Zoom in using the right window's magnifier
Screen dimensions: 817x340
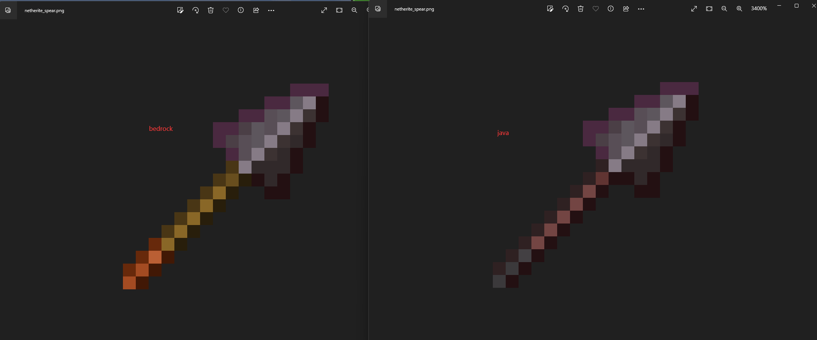739,9
